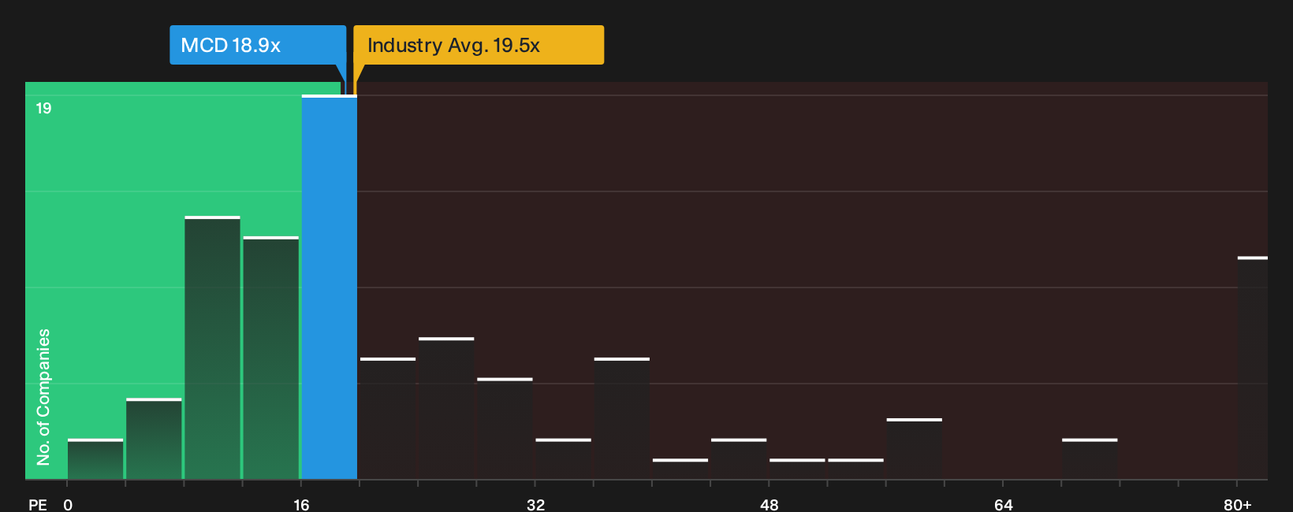
Task: Select the dark bar just right of the blue MCD bar
Action: click(x=388, y=418)
